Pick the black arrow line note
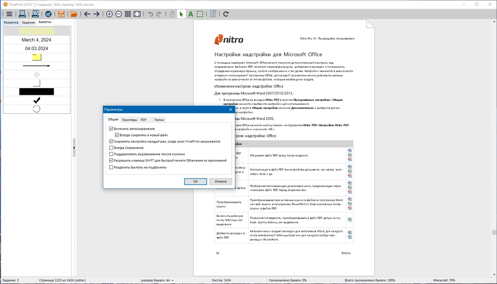Screen dimensions: 497x284 (x=36, y=66)
